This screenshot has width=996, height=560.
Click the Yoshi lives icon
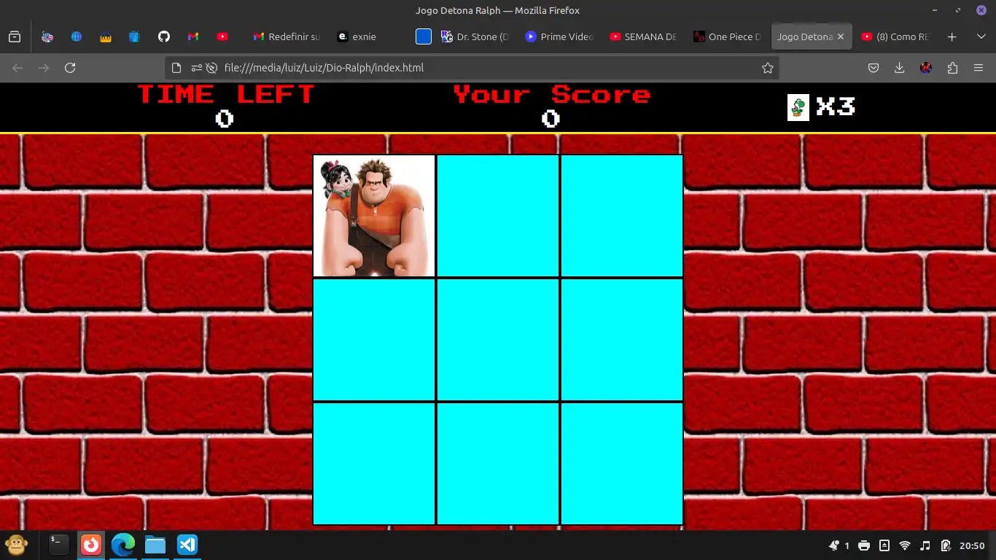point(798,107)
